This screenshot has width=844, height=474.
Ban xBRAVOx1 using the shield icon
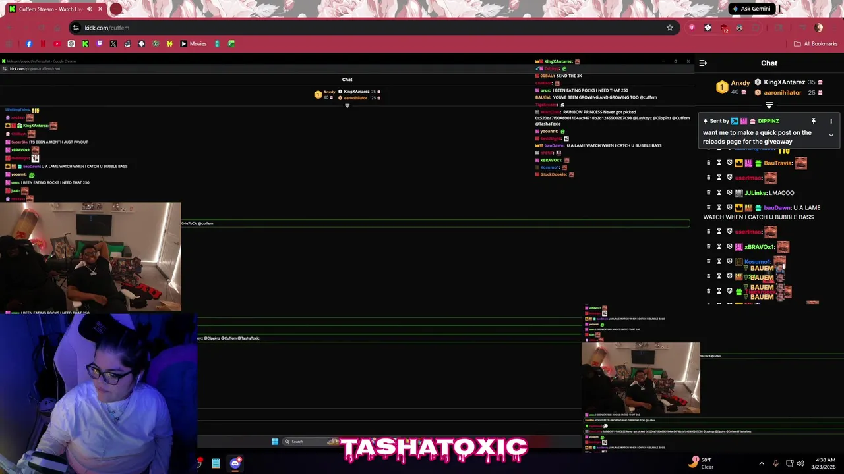click(x=729, y=246)
